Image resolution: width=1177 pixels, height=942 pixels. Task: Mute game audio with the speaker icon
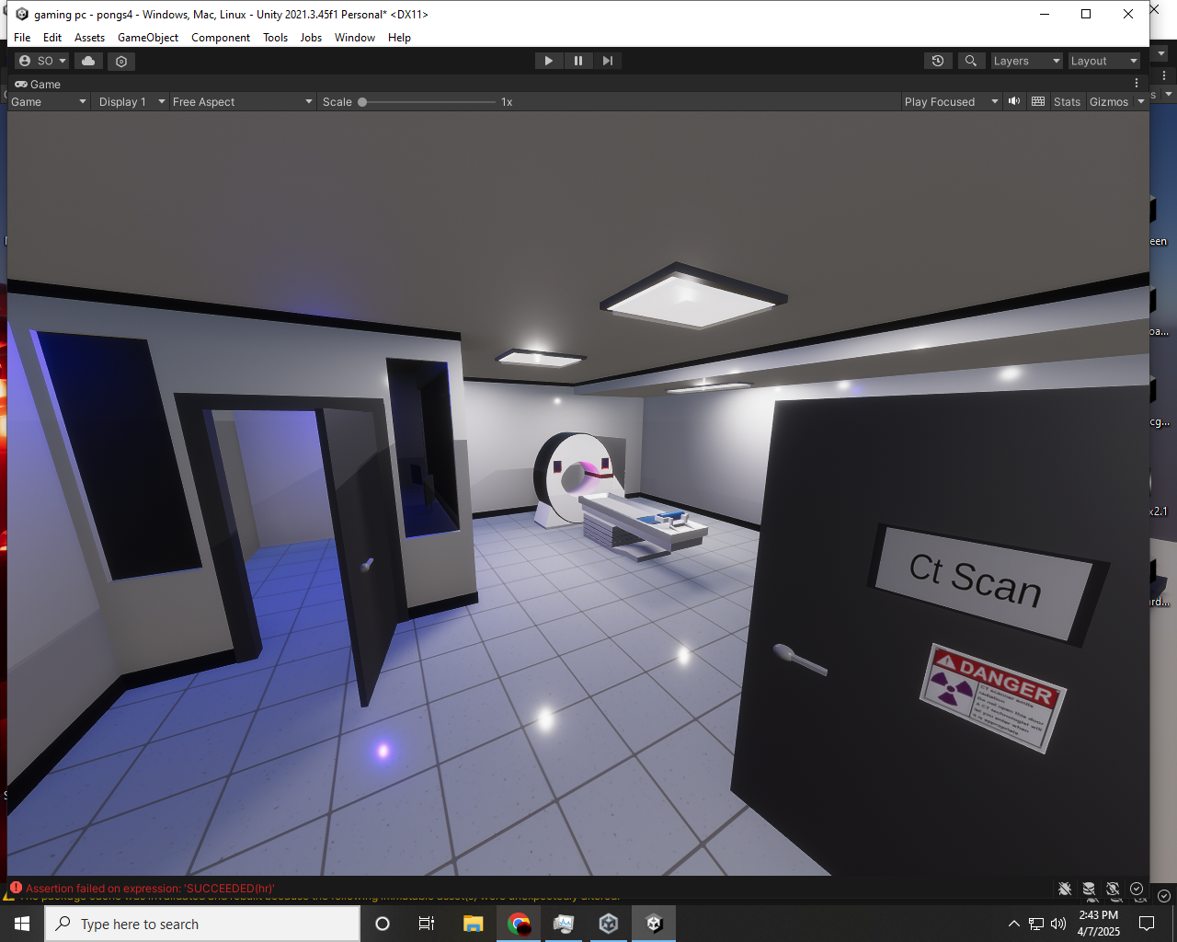pos(1013,101)
